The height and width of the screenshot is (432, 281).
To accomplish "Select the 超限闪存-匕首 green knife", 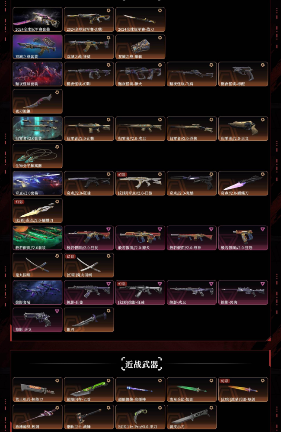I will (89, 390).
